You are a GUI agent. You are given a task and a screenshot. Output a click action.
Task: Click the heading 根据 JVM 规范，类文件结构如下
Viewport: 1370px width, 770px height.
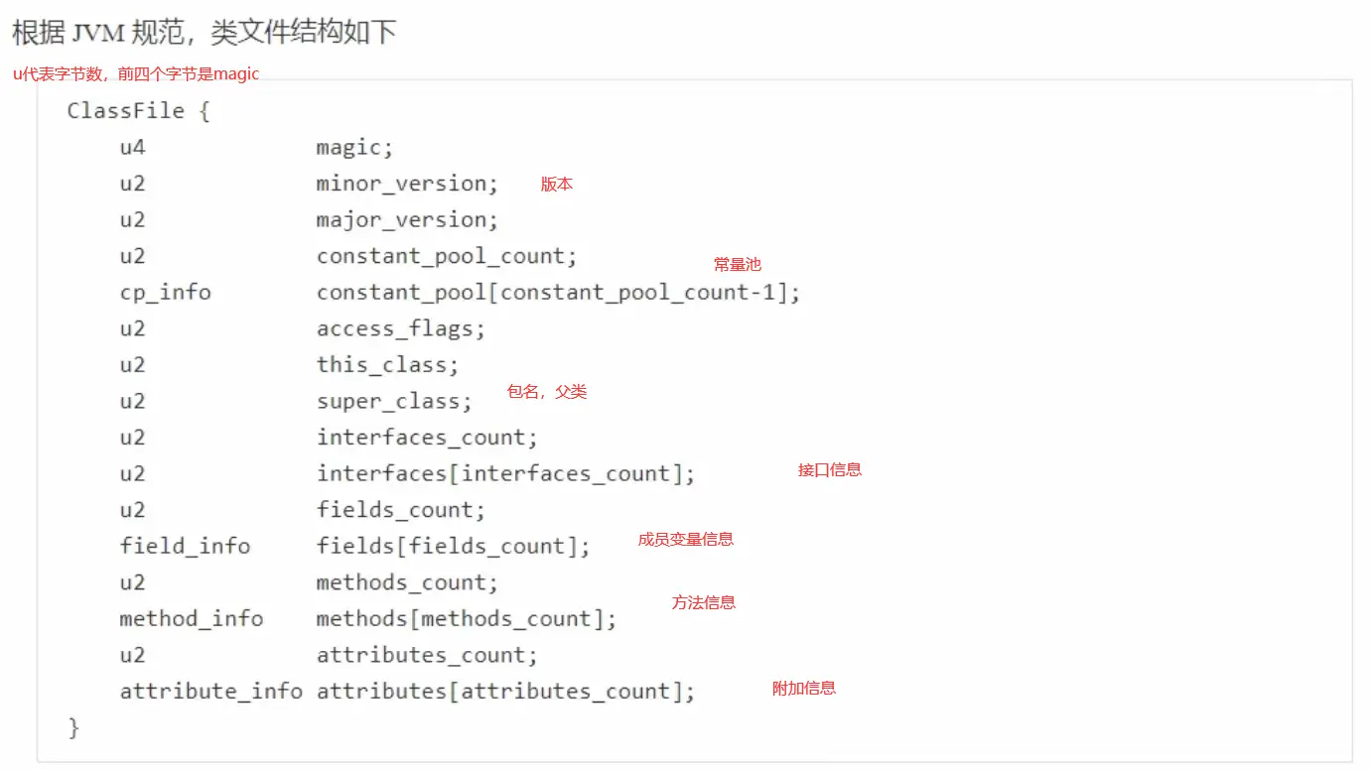click(204, 32)
